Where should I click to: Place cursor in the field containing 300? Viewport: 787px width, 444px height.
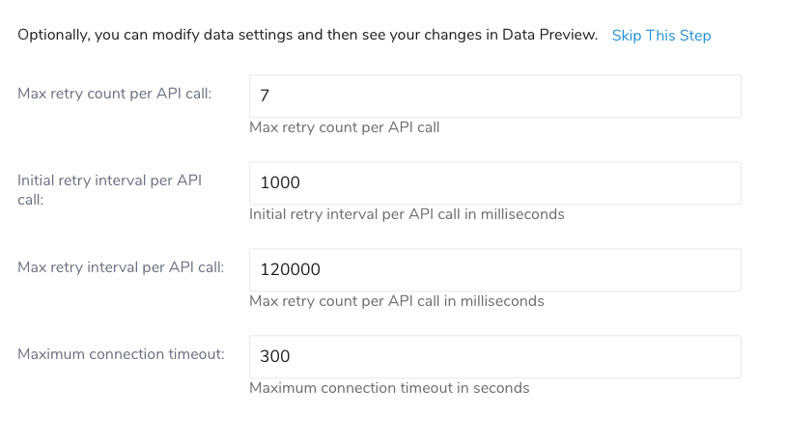(x=494, y=357)
